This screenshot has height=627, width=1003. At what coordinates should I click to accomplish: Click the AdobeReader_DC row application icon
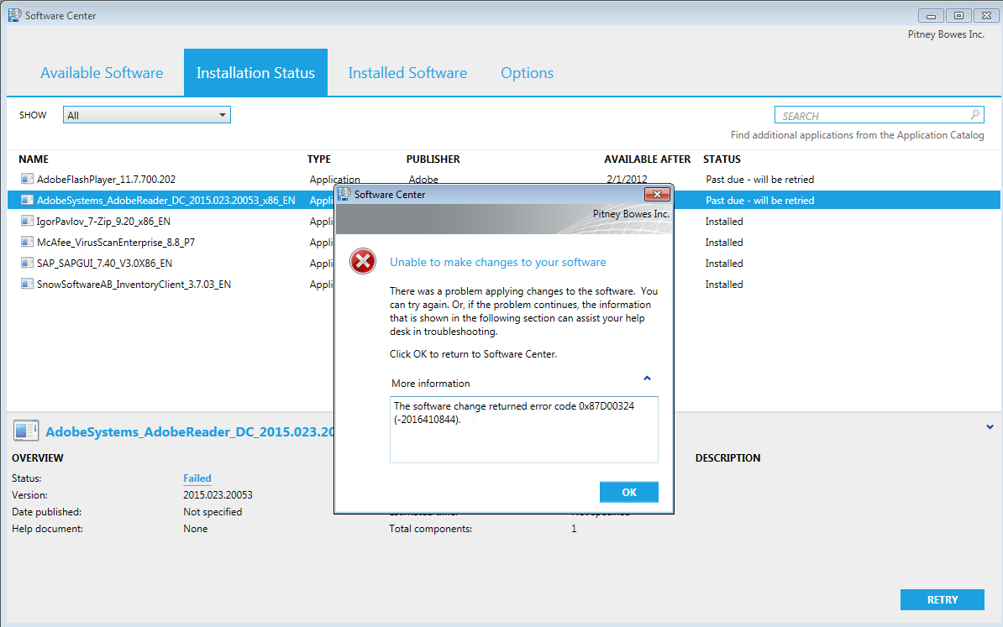27,200
